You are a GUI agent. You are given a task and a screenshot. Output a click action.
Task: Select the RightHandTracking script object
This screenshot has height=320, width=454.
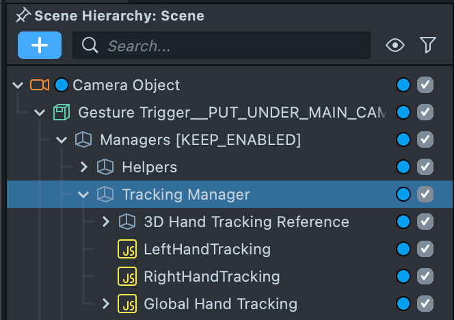211,277
